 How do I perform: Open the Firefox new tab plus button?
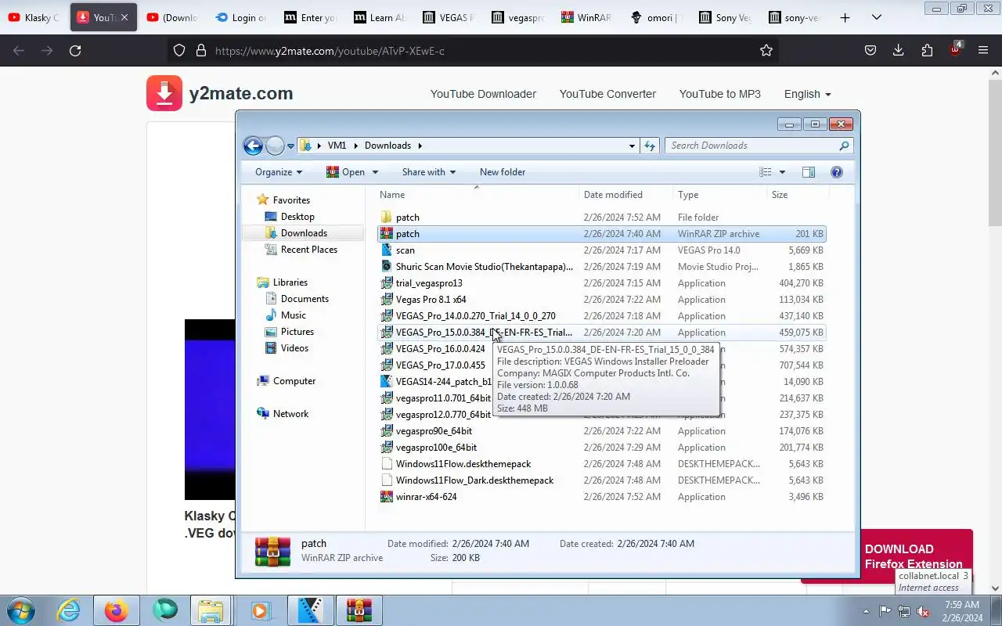845,17
